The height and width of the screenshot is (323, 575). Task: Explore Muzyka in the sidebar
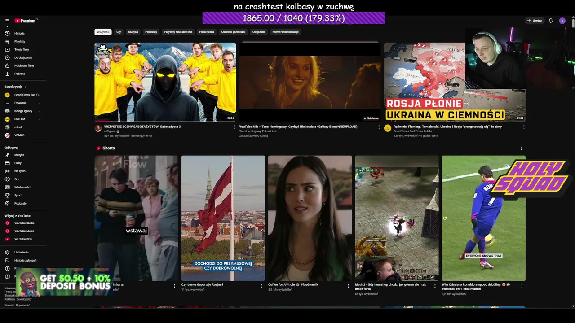19,155
